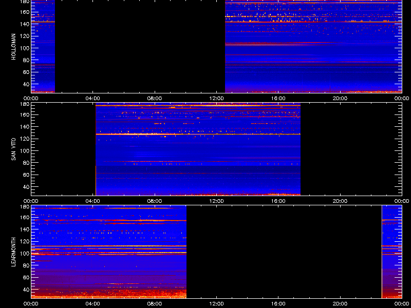This screenshot has height=308, width=411.
Task: Select the 08:00 time label under Holloman panel
Action: tap(155, 99)
